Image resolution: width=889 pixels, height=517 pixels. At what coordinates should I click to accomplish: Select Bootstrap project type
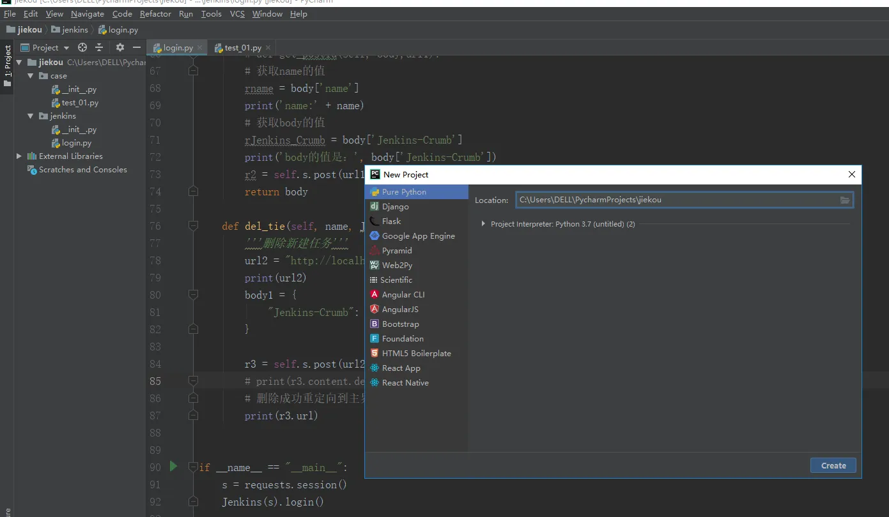pos(416,324)
